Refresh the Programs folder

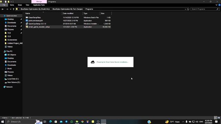point(188,9)
